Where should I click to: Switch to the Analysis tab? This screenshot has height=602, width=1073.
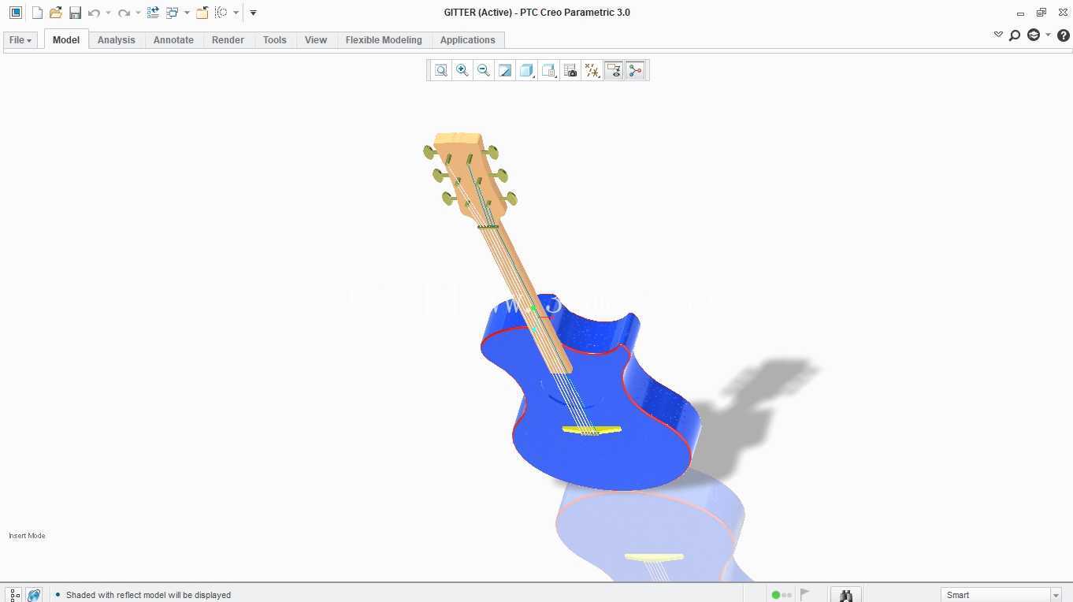point(117,40)
